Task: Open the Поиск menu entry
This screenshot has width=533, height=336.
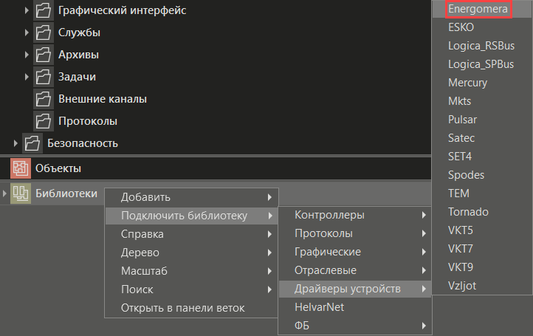Action: [191, 289]
